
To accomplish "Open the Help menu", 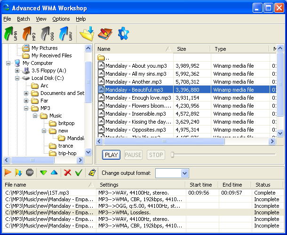I will pos(81,19).
